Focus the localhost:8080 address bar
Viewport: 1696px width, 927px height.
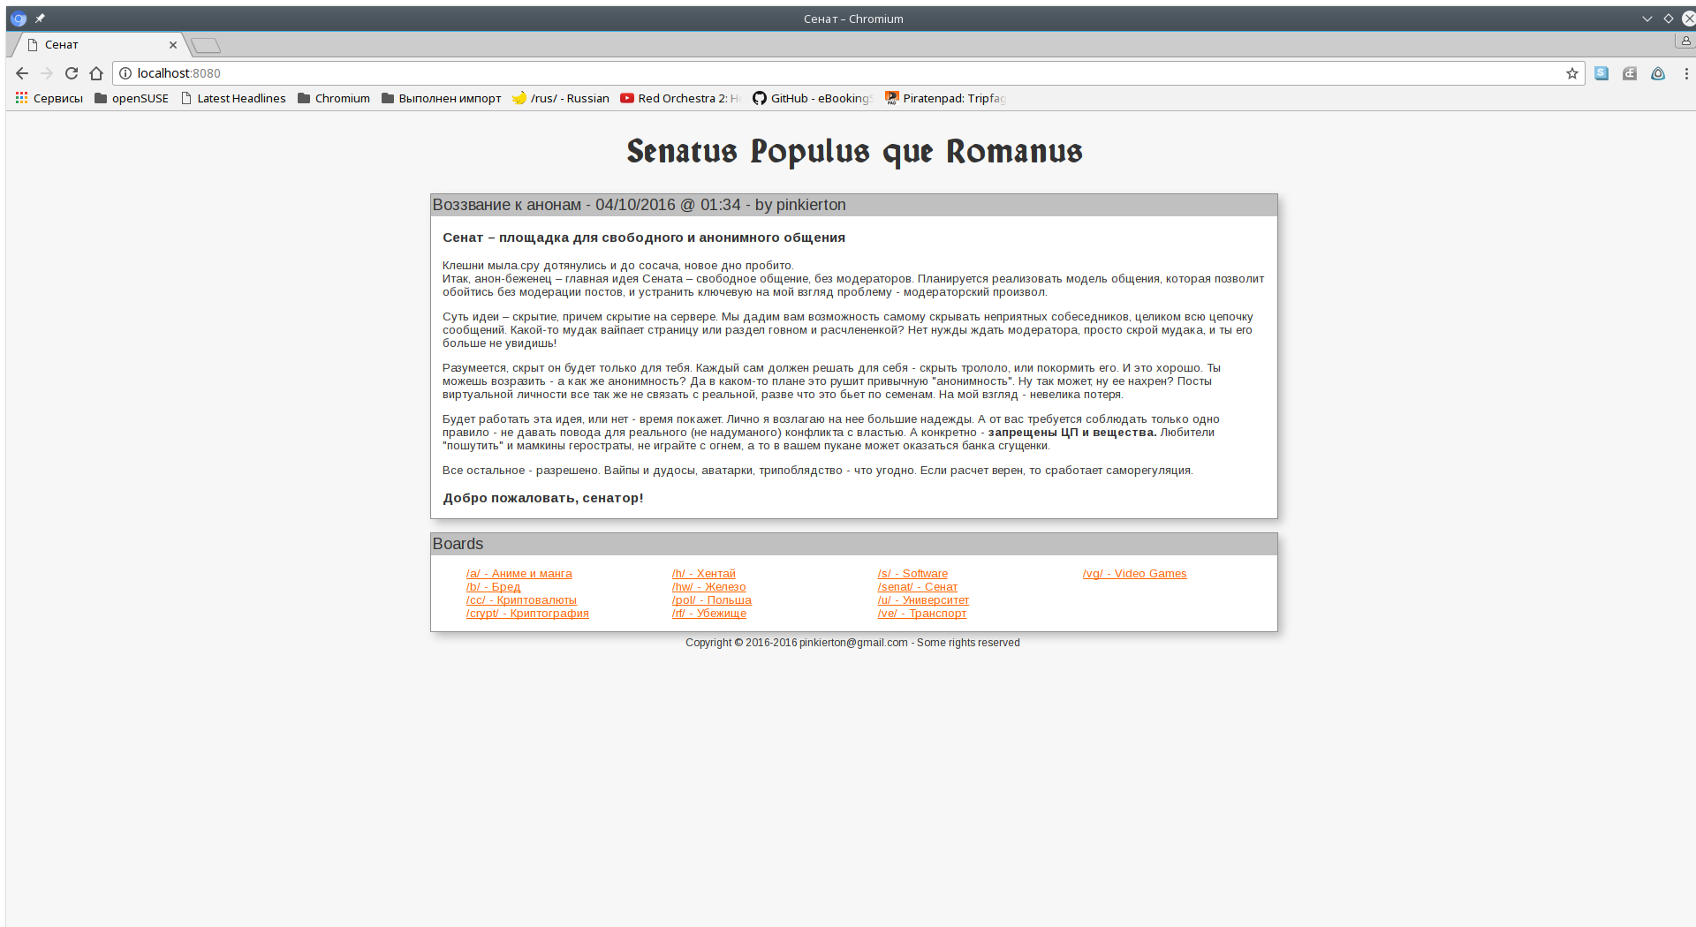848,73
